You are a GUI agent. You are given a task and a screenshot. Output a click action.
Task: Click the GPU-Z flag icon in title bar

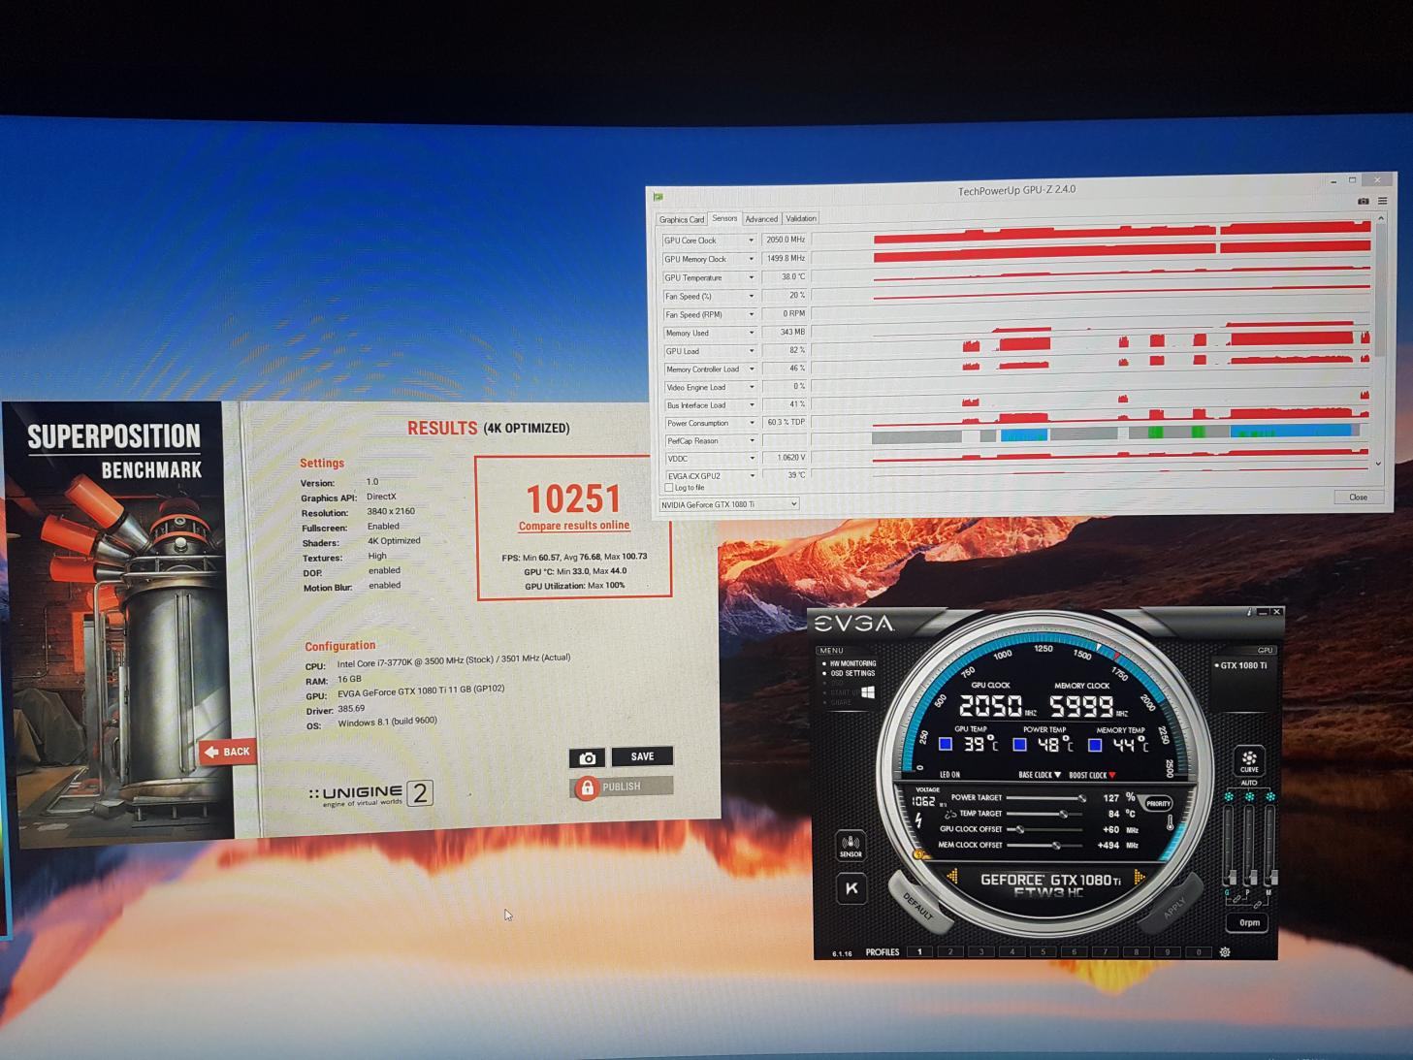pyautogui.click(x=658, y=197)
